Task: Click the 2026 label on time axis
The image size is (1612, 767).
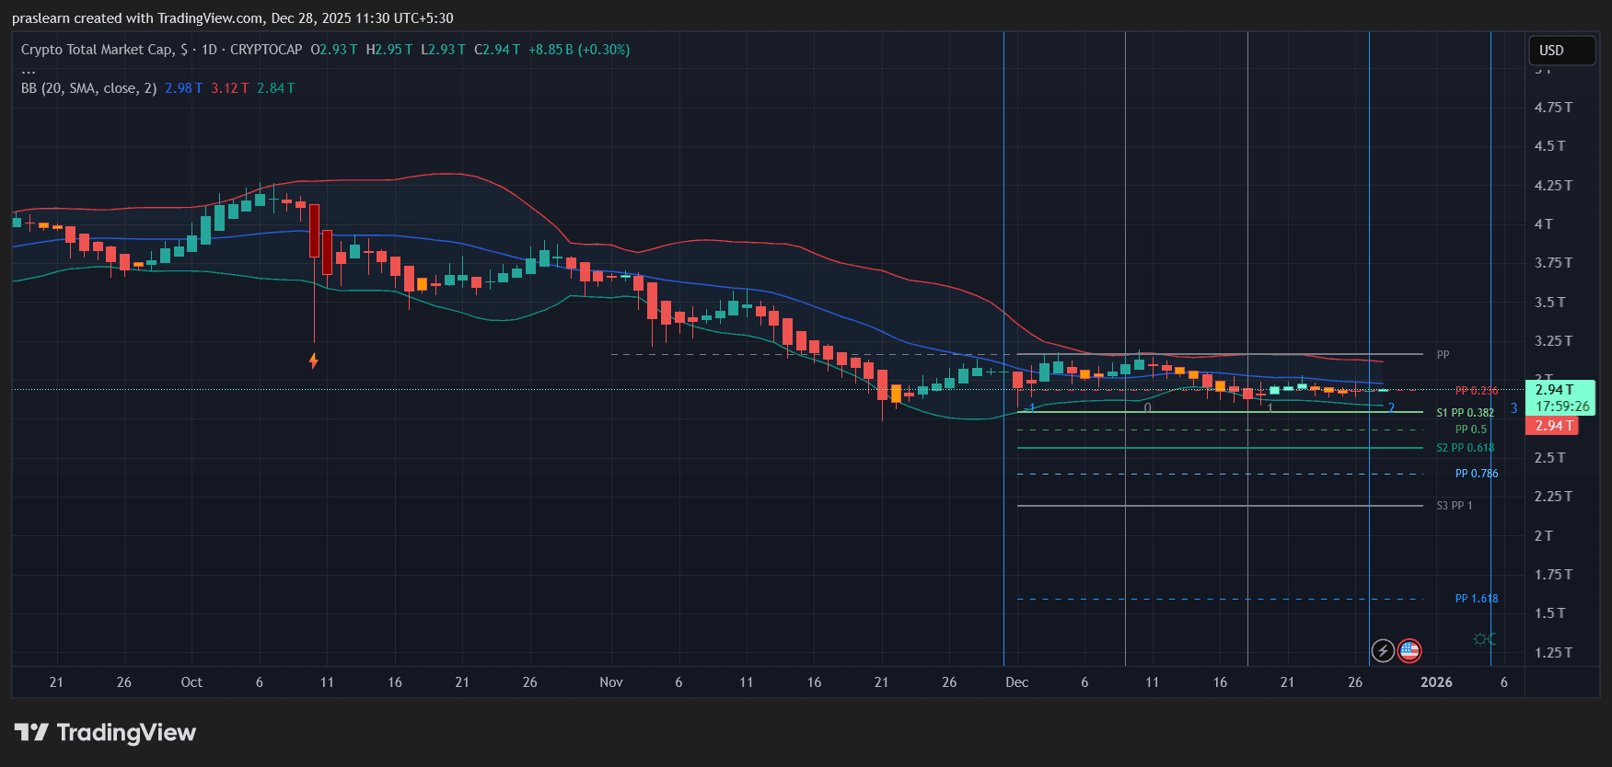Action: (1436, 682)
